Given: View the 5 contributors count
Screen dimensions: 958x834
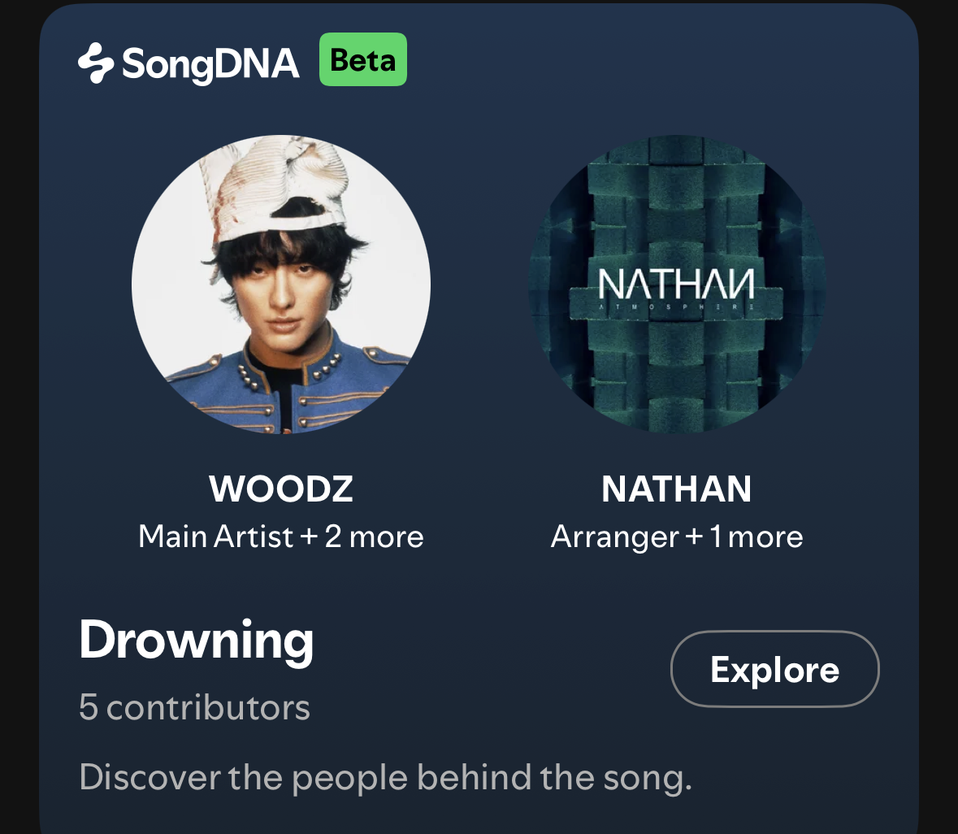Looking at the screenshot, I should click(x=194, y=707).
